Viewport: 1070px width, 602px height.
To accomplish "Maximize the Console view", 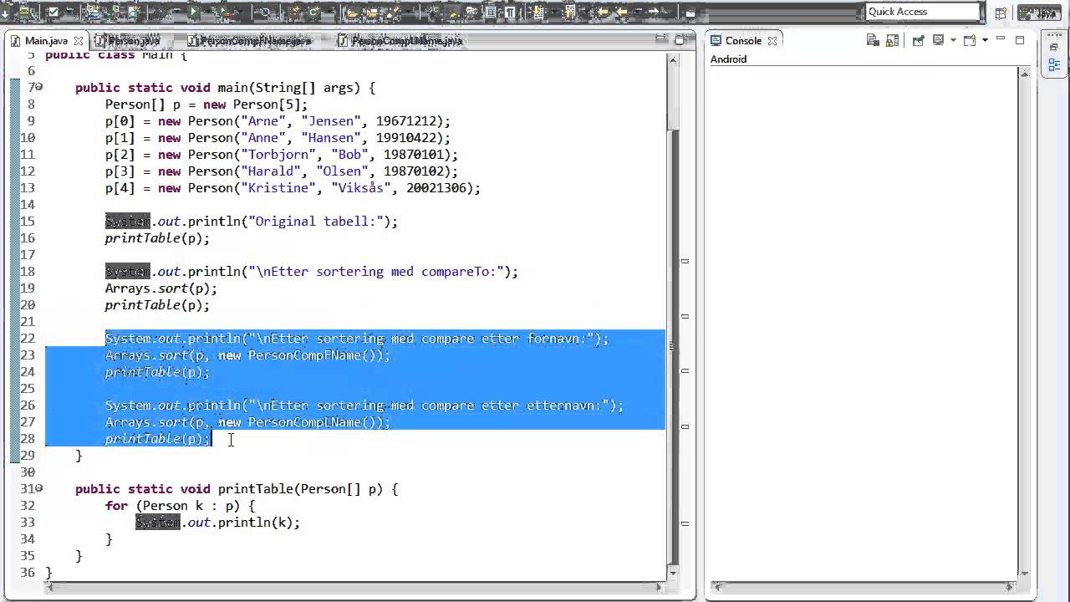I will [x=1019, y=40].
